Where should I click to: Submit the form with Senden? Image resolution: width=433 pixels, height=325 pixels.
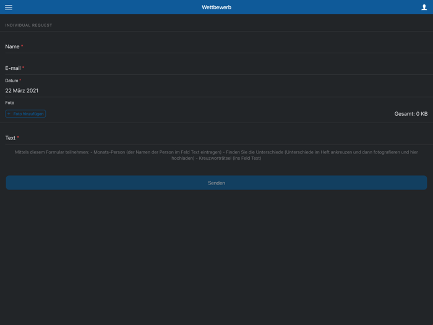216,183
